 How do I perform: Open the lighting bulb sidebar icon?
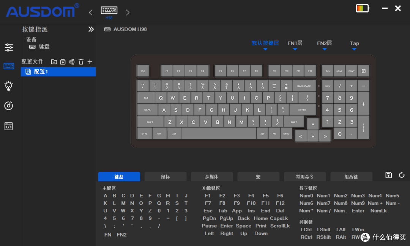9,86
